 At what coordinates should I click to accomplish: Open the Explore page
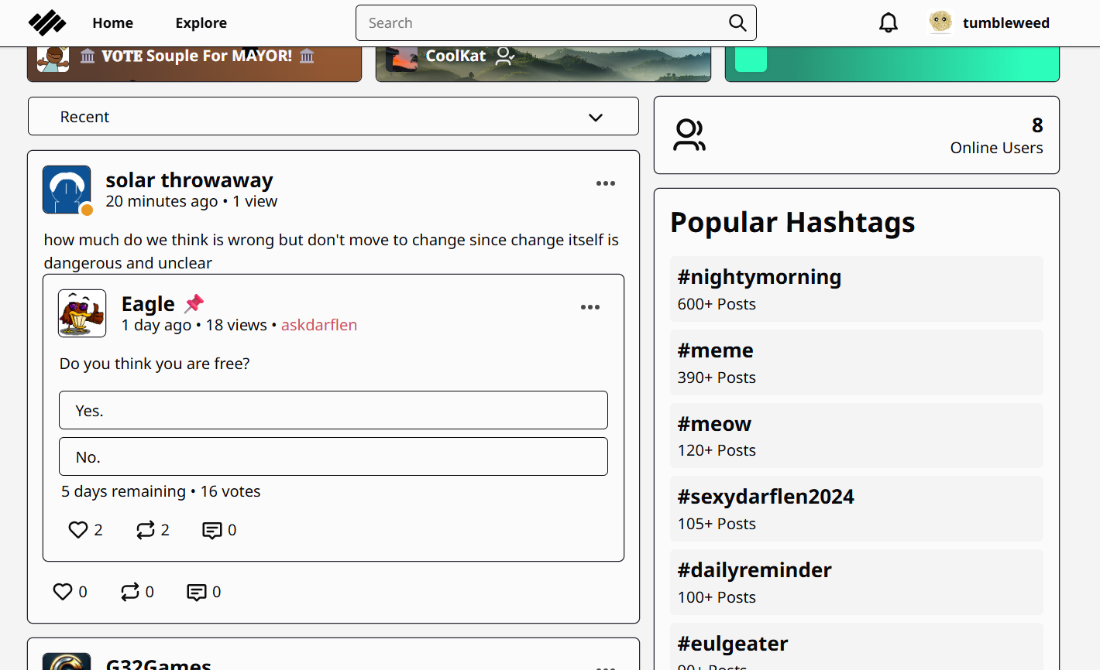coord(201,23)
